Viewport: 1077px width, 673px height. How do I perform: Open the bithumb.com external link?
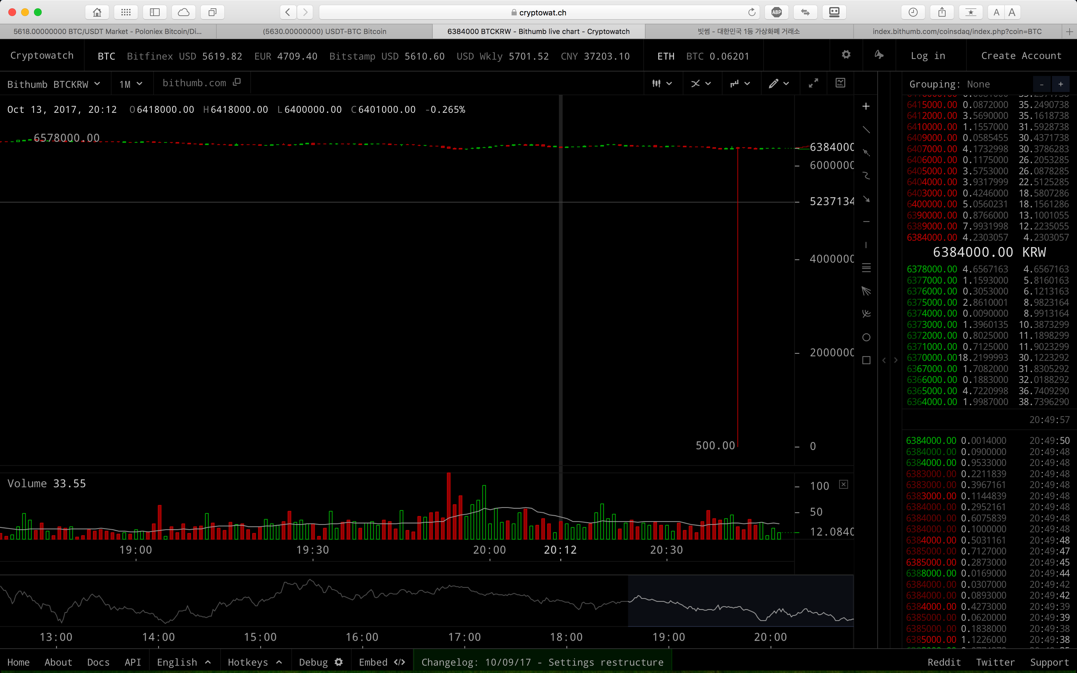201,83
